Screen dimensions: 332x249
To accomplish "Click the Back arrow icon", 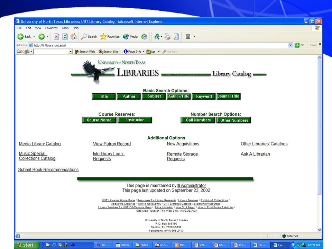I will tap(20, 37).
